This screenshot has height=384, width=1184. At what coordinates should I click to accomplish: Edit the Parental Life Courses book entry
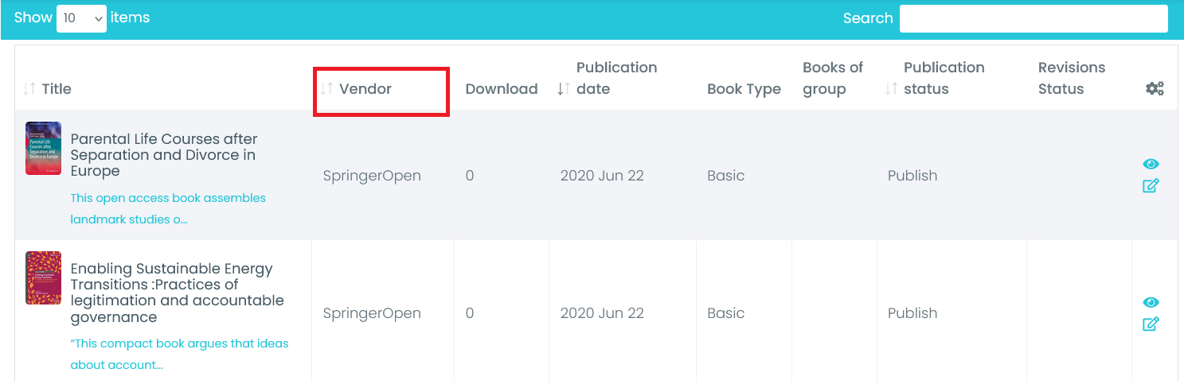(x=1151, y=186)
